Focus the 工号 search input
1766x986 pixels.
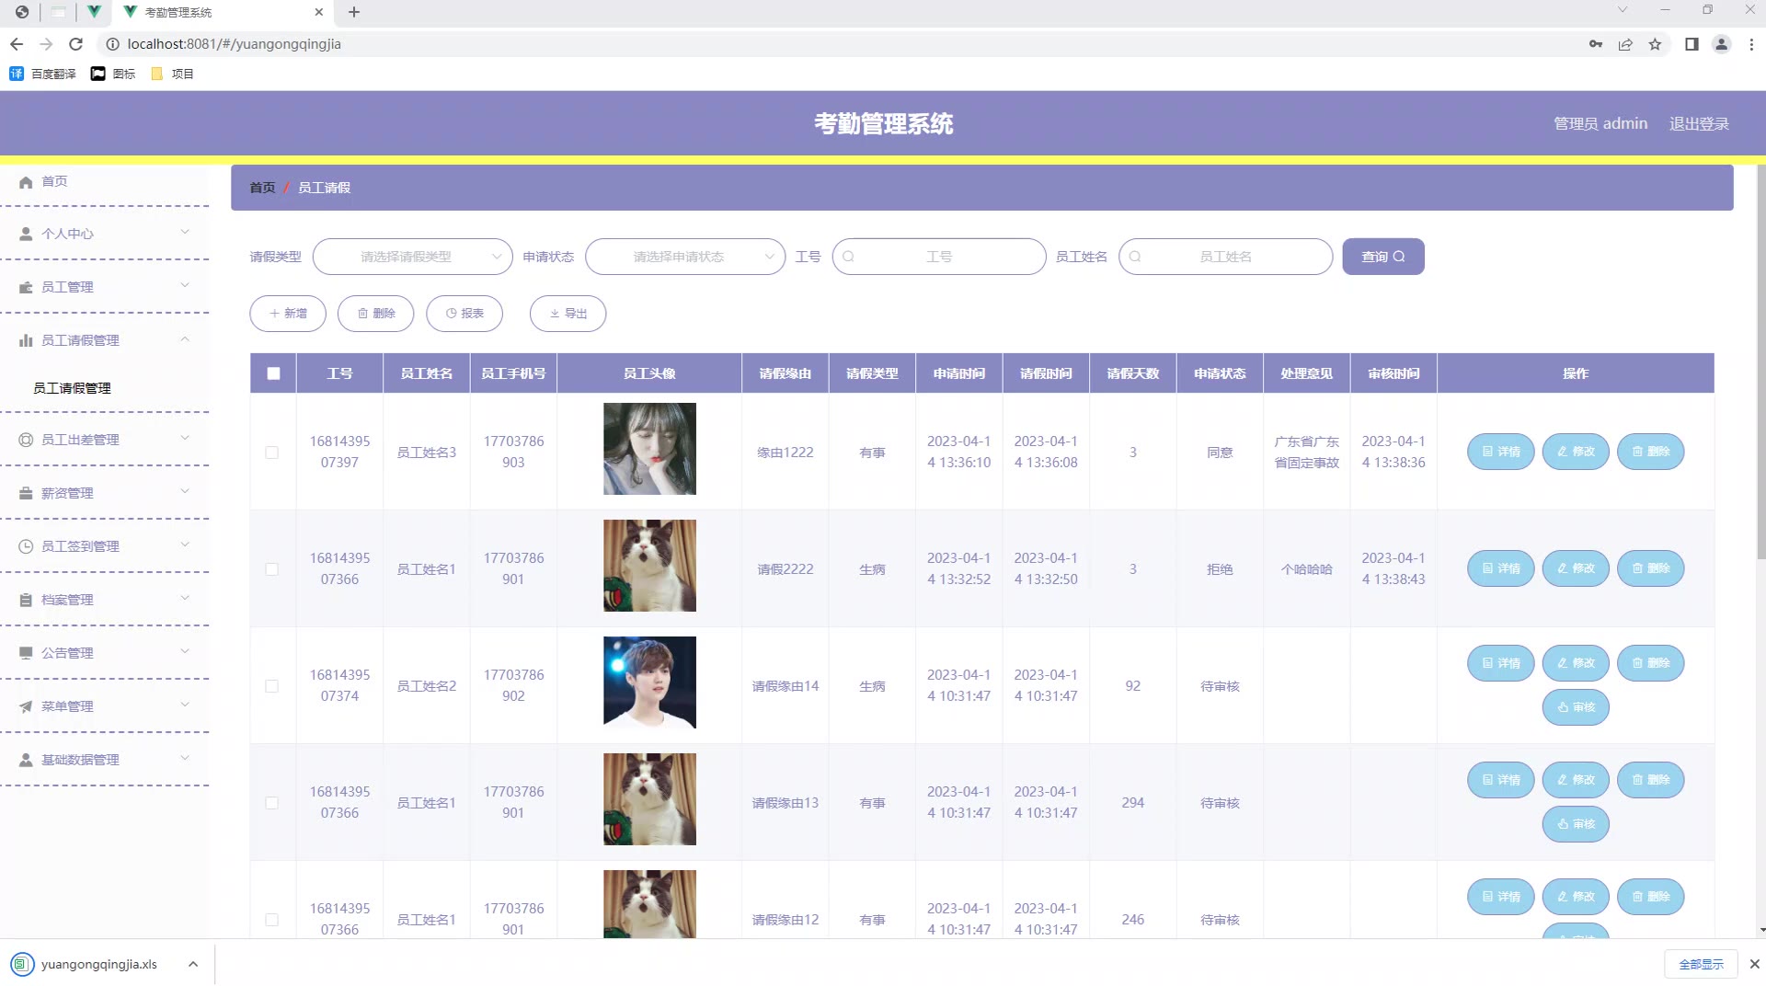click(x=939, y=257)
